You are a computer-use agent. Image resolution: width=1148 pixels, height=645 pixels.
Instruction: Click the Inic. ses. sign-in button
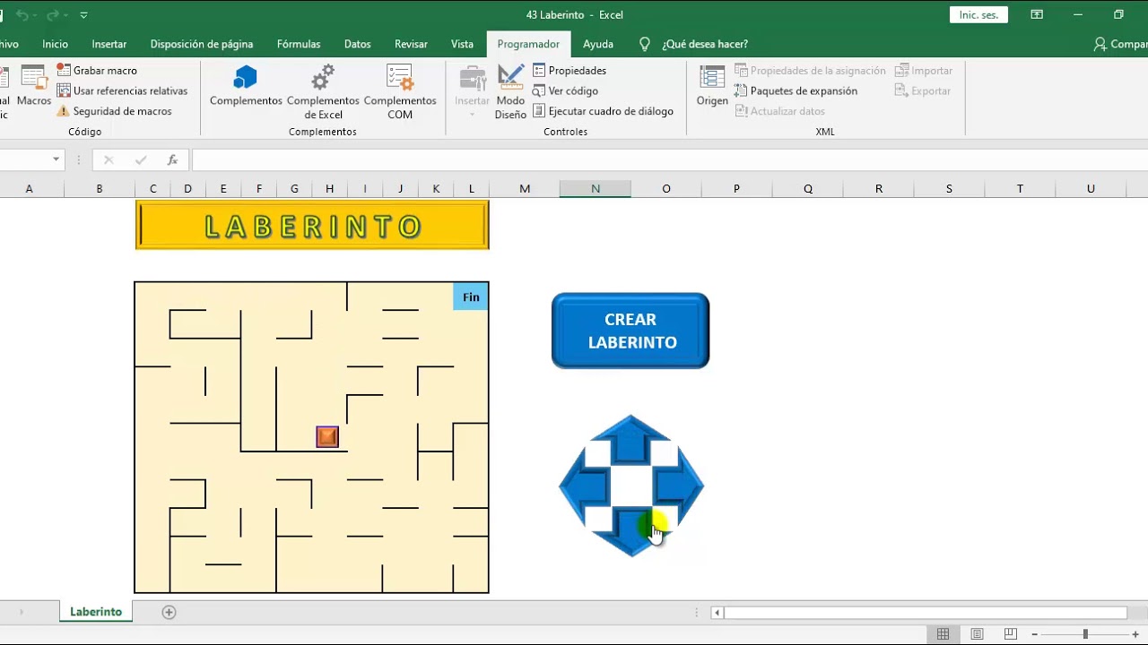[978, 14]
